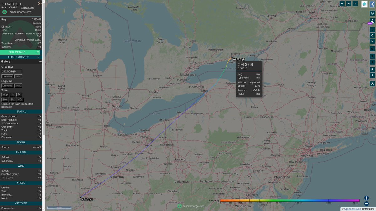376x211 pixels.
Task: Click the Voyageur Aviation Corp. text
Action: [x=28, y=40]
